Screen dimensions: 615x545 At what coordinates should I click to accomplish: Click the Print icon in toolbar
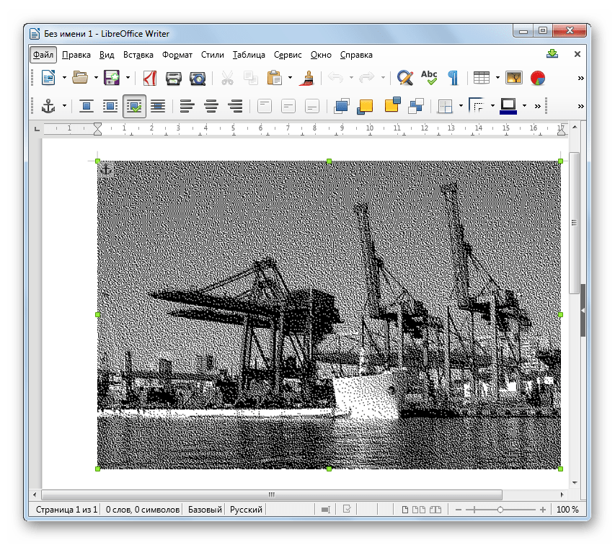pos(174,78)
